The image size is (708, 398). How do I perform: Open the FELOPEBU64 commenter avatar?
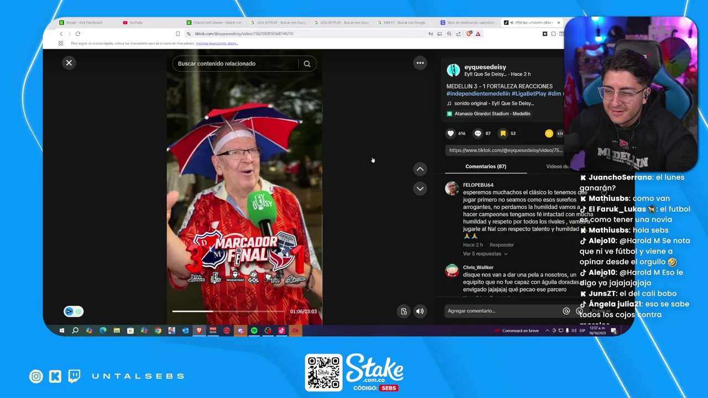click(x=452, y=188)
